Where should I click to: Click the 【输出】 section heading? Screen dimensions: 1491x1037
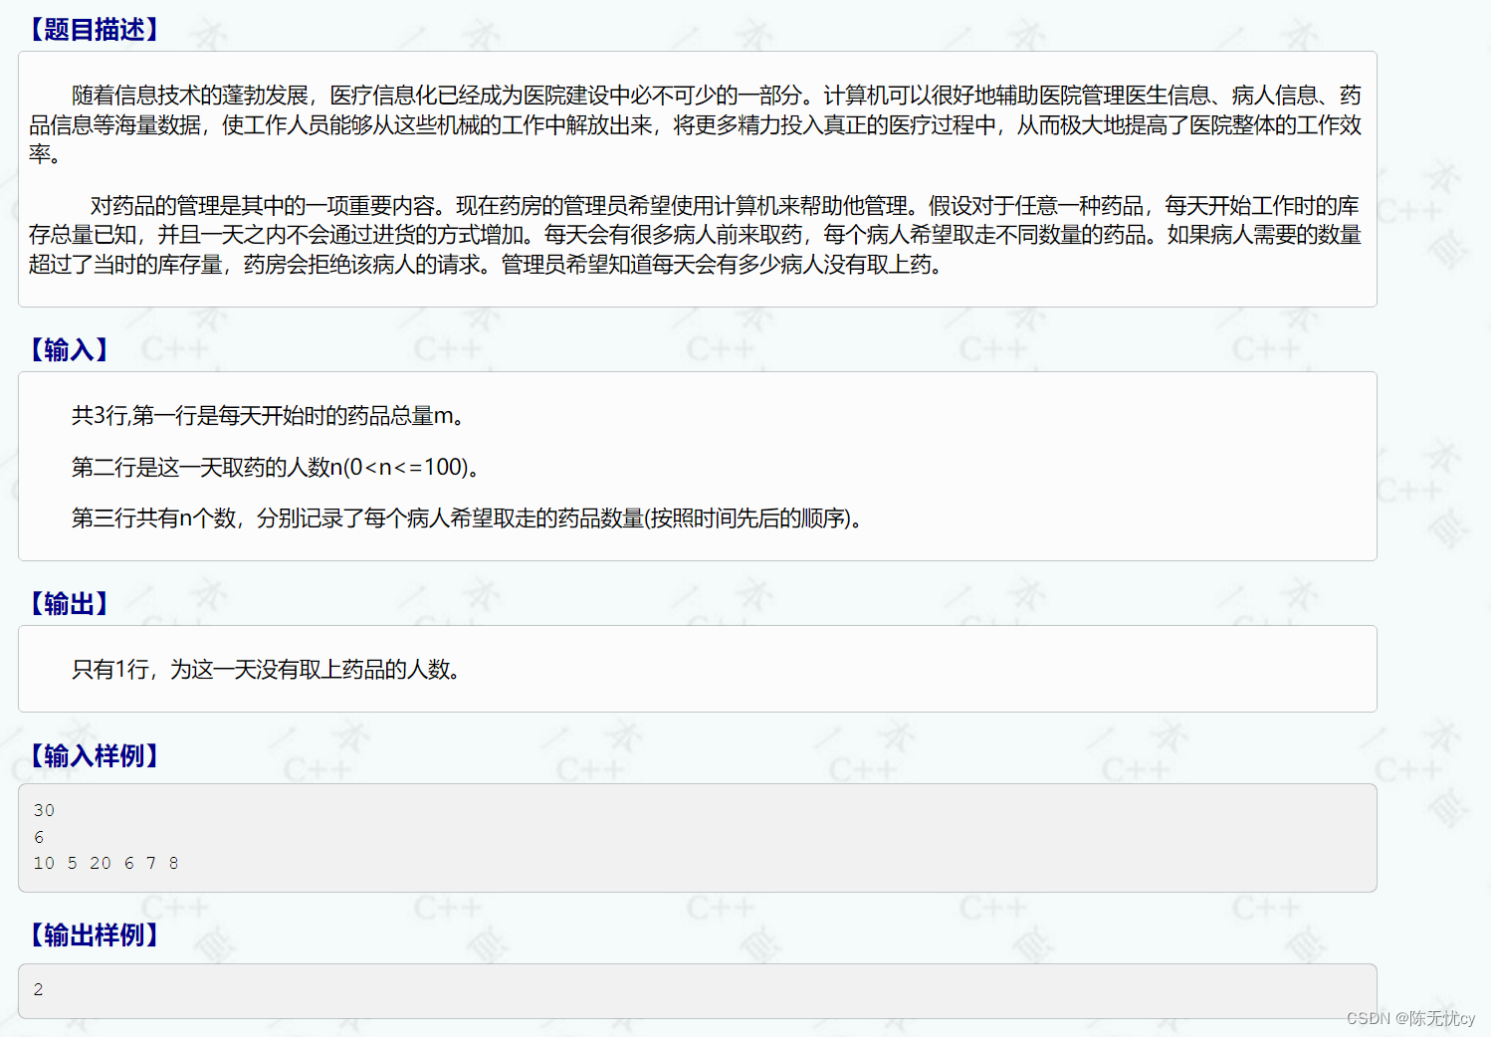(68, 603)
